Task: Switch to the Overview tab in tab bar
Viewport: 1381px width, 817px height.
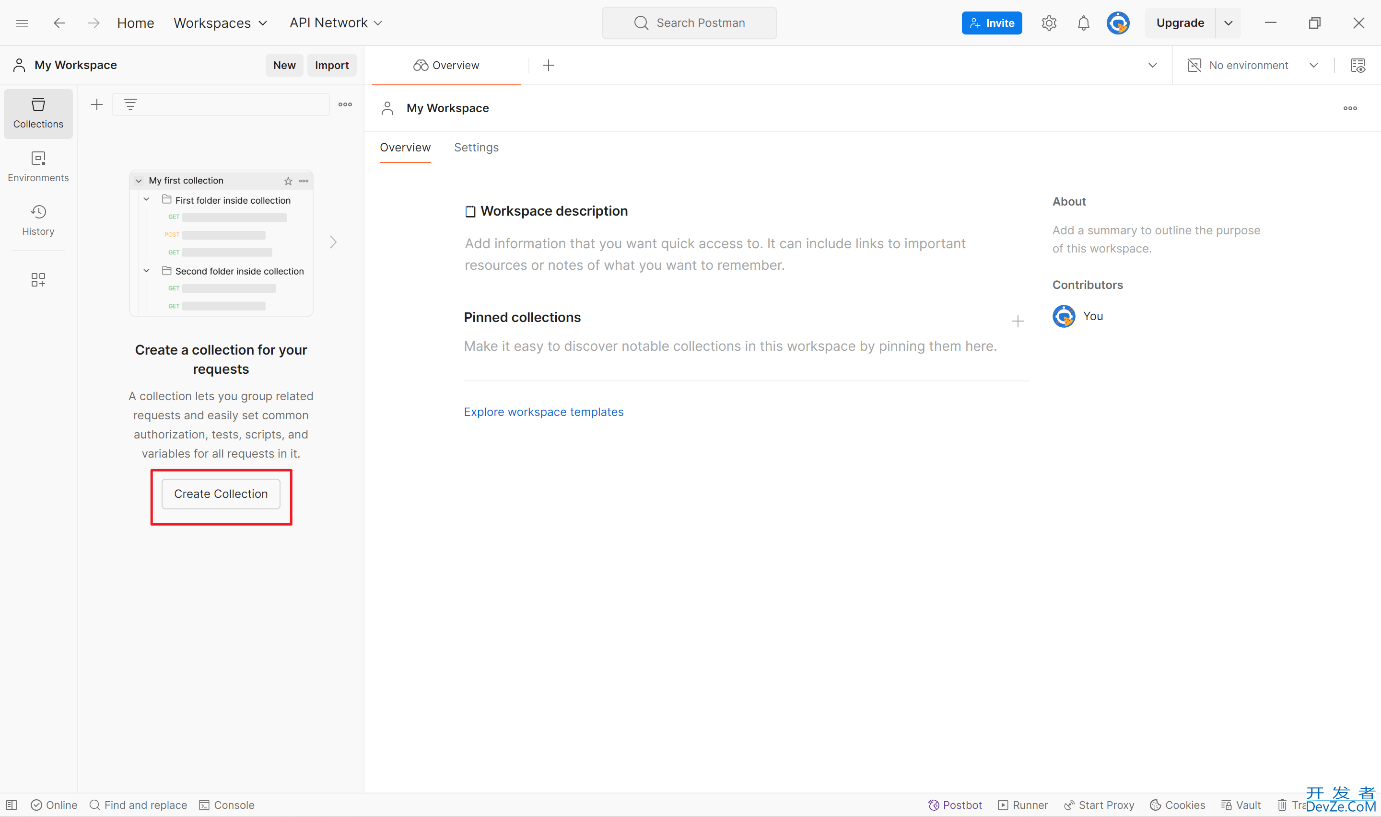Action: 446,66
